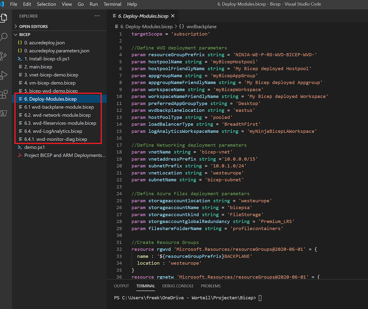Click inside the terminal prompt line
This screenshot has height=309, width=368.
188,298
